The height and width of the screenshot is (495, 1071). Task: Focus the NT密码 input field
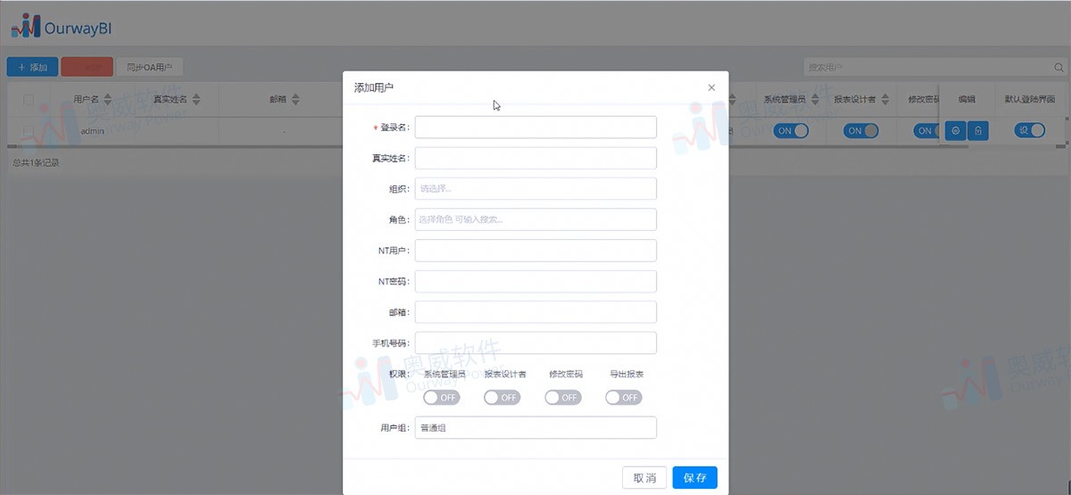pyautogui.click(x=535, y=281)
